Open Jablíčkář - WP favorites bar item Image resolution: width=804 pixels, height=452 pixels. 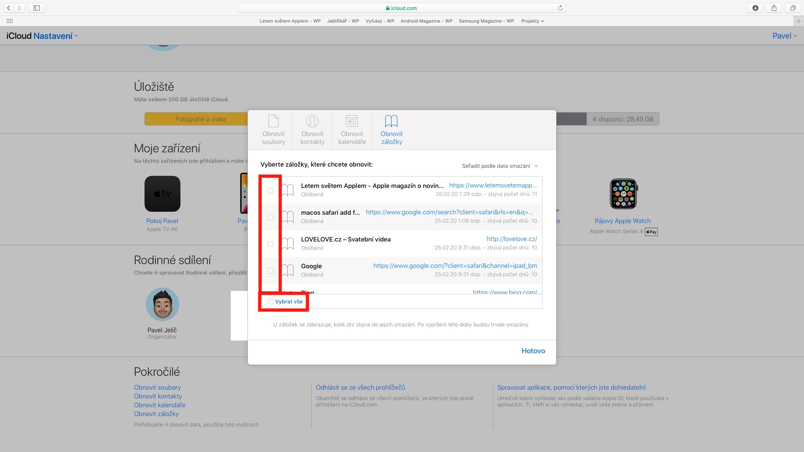pos(343,21)
